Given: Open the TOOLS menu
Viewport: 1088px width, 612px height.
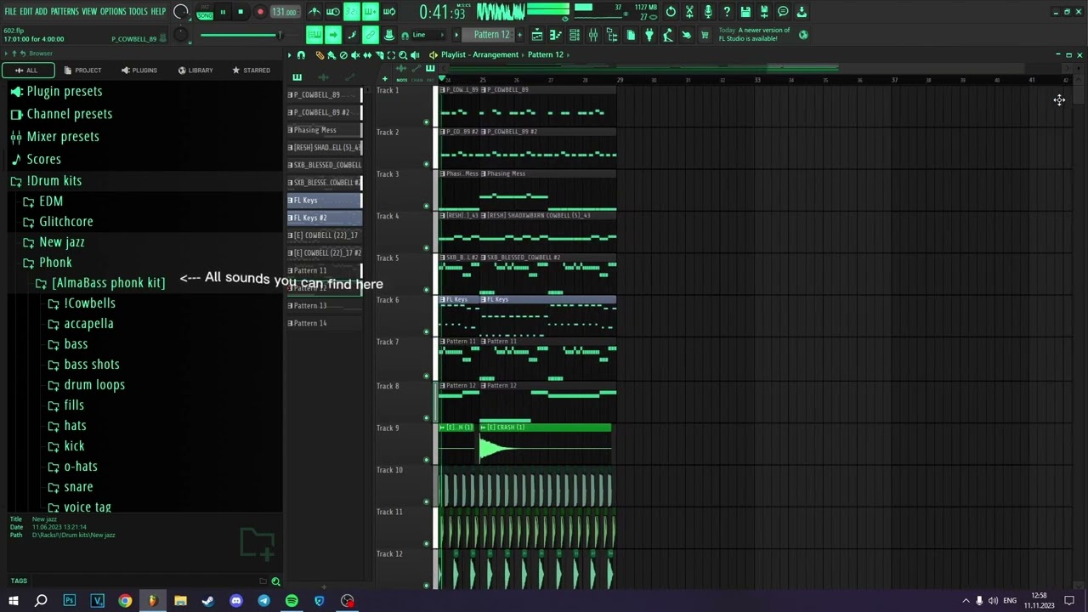Looking at the screenshot, I should (138, 12).
